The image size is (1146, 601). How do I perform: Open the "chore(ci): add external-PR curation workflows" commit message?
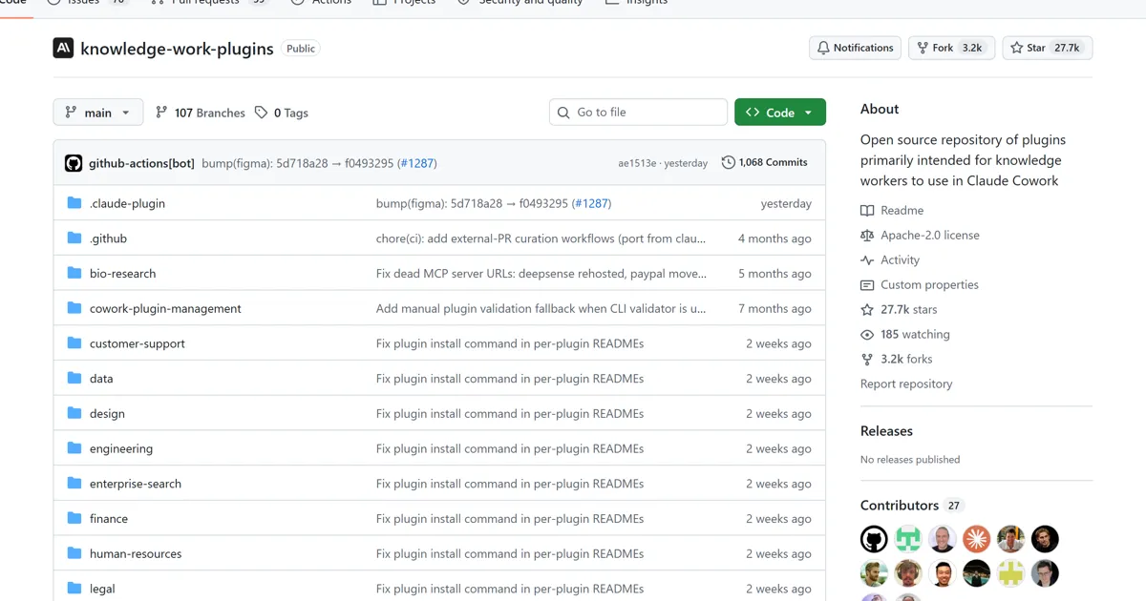541,238
